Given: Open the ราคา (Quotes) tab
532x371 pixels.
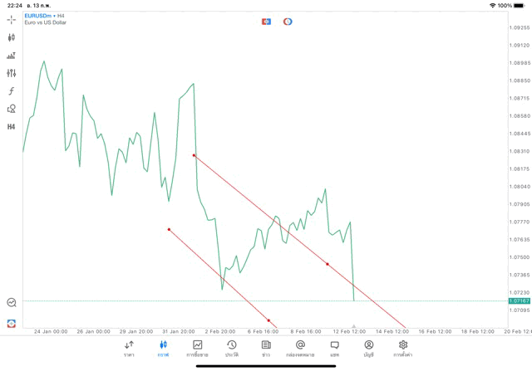Looking at the screenshot, I should 129,349.
